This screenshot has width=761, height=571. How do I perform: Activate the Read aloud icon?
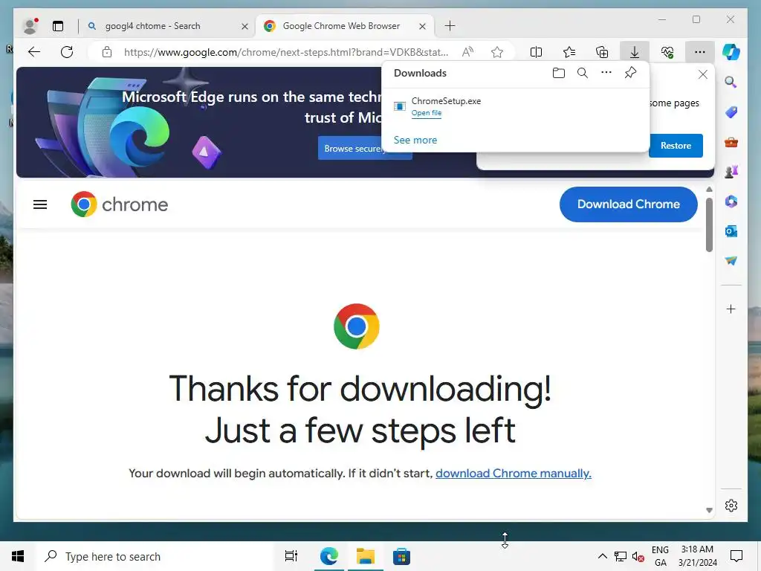[467, 52]
